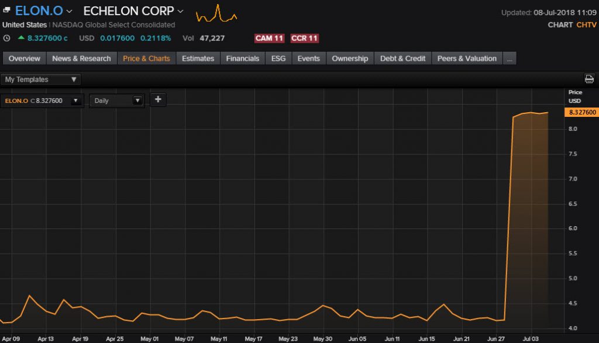This screenshot has height=343, width=599.
Task: Open the Daily interval dropdown
Action: [x=116, y=100]
